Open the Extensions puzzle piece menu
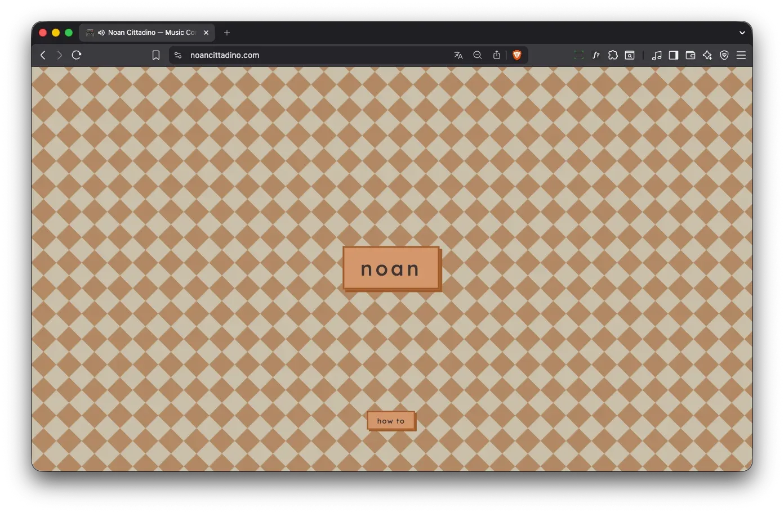Image resolution: width=784 pixels, height=513 pixels. click(x=613, y=55)
